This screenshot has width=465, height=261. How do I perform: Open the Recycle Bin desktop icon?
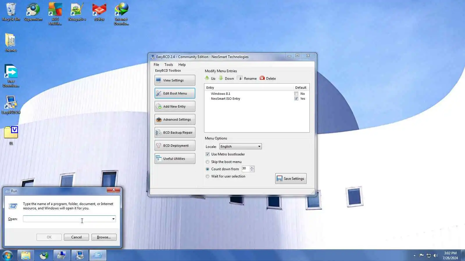click(11, 12)
